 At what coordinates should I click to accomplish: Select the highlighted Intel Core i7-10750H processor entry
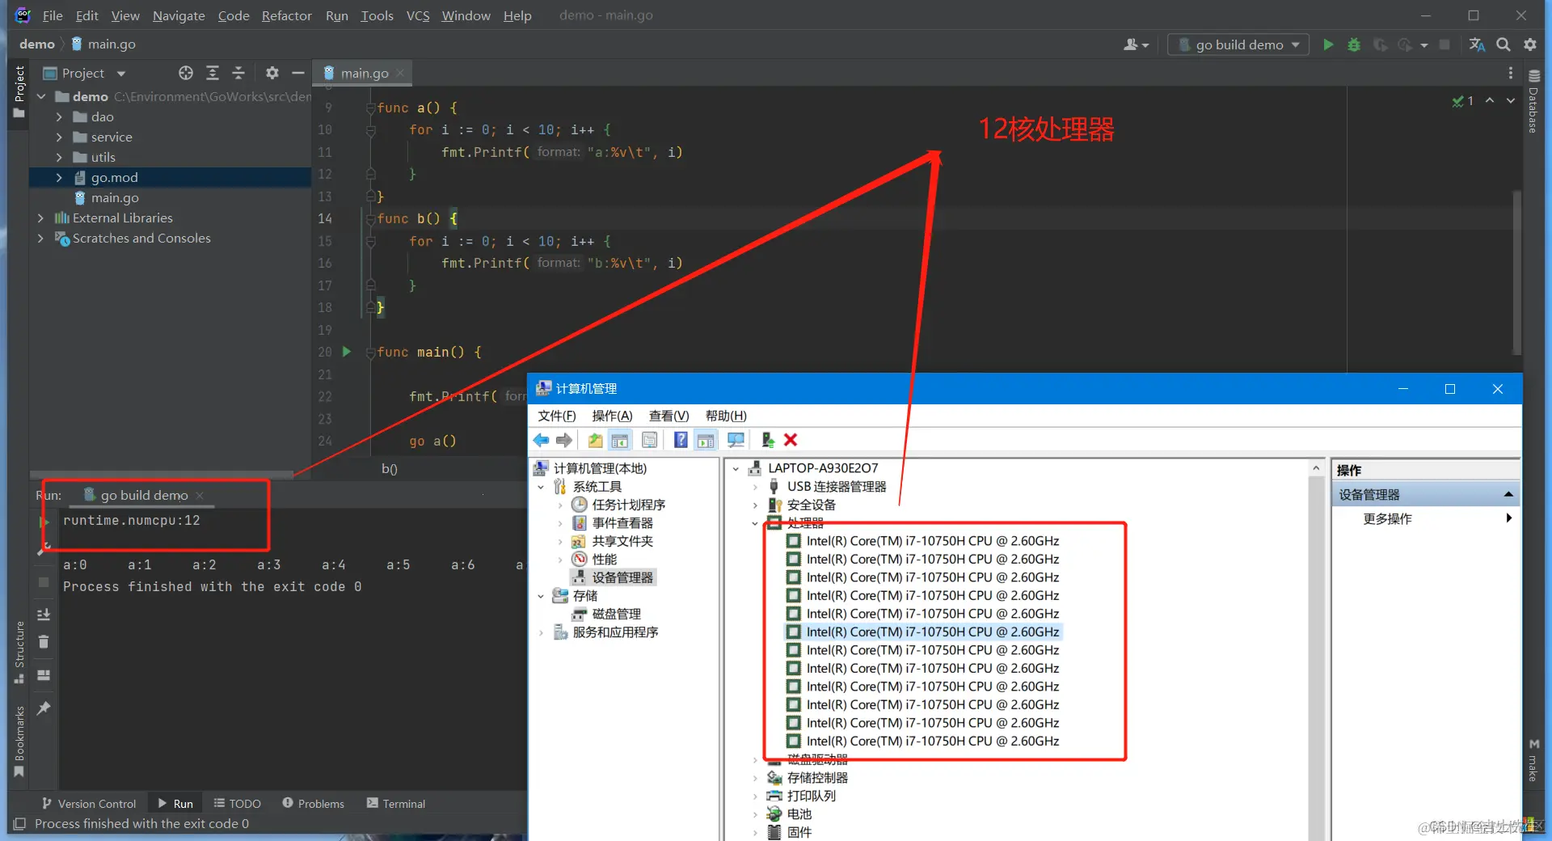point(926,632)
